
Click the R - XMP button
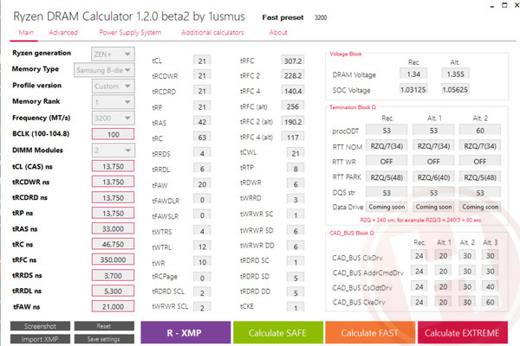tap(185, 332)
